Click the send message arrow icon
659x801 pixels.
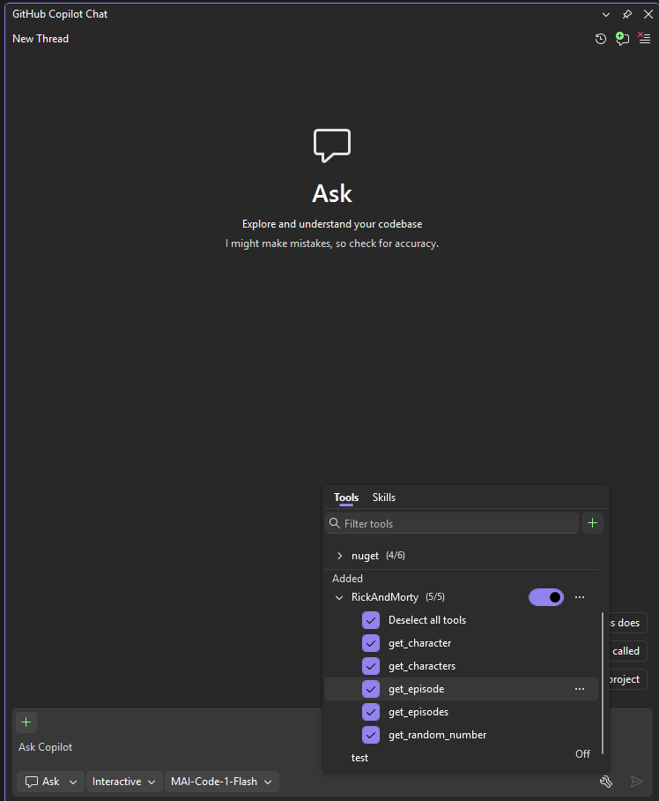coord(636,782)
